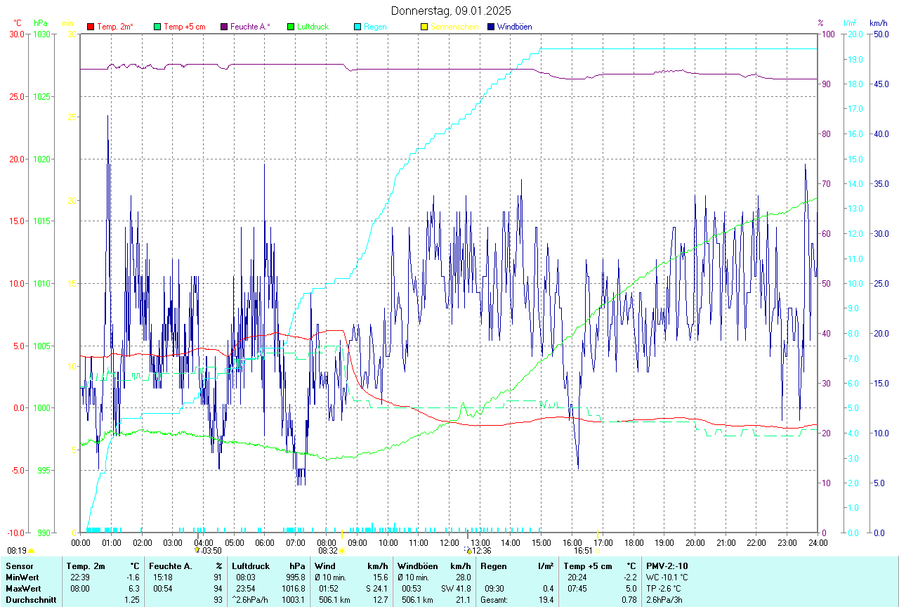Image resolution: width=899 pixels, height=607 pixels.
Task: Click the dark blue Windböen legend swatch
Action: click(x=491, y=27)
